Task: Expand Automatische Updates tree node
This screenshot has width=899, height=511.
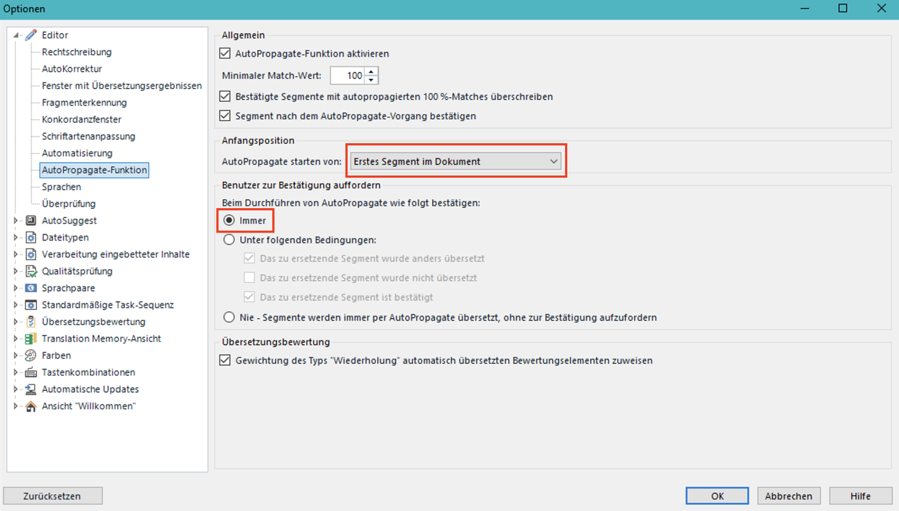Action: point(15,389)
